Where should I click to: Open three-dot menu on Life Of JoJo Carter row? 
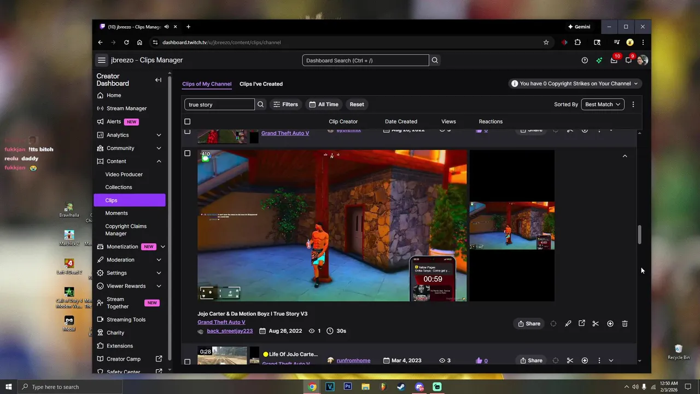[x=599, y=361]
